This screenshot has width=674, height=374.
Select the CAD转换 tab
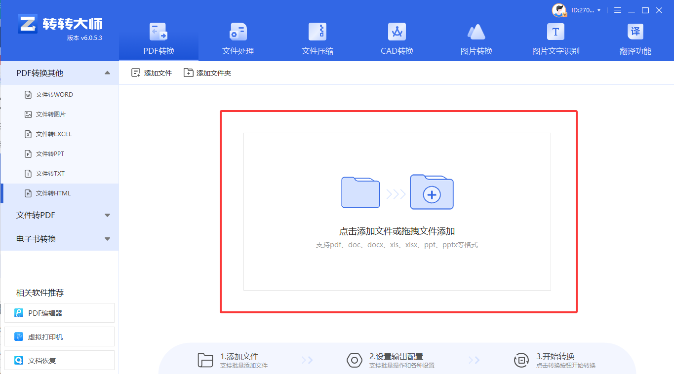397,39
